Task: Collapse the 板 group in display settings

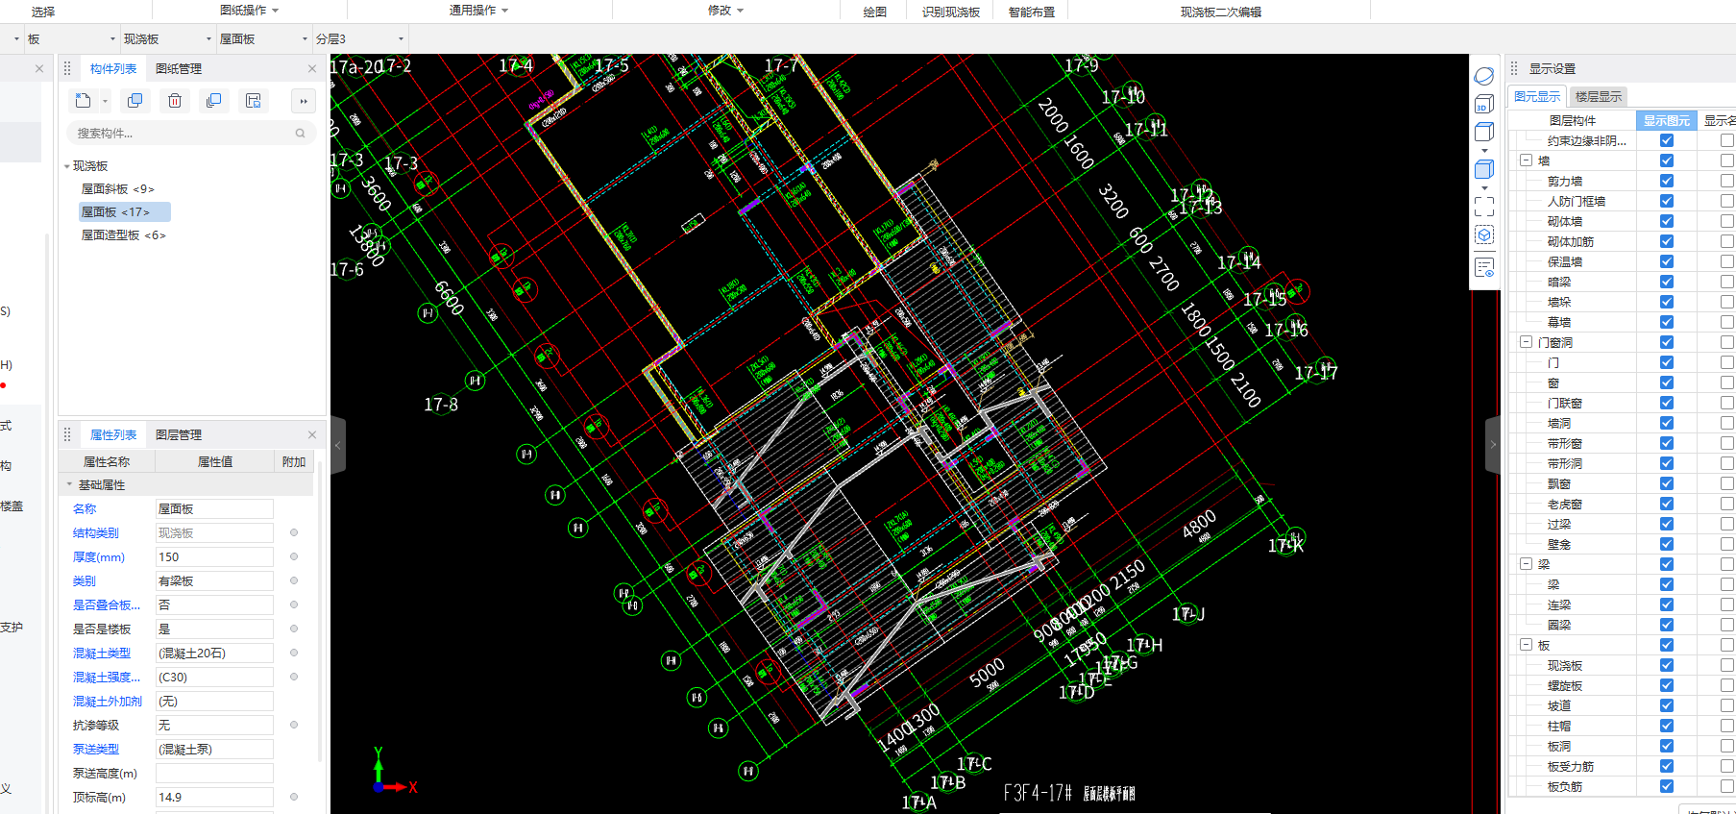Action: point(1526,645)
